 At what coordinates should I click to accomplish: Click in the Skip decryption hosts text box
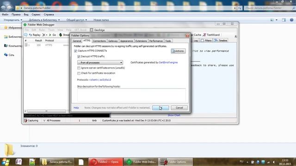(x=131, y=95)
